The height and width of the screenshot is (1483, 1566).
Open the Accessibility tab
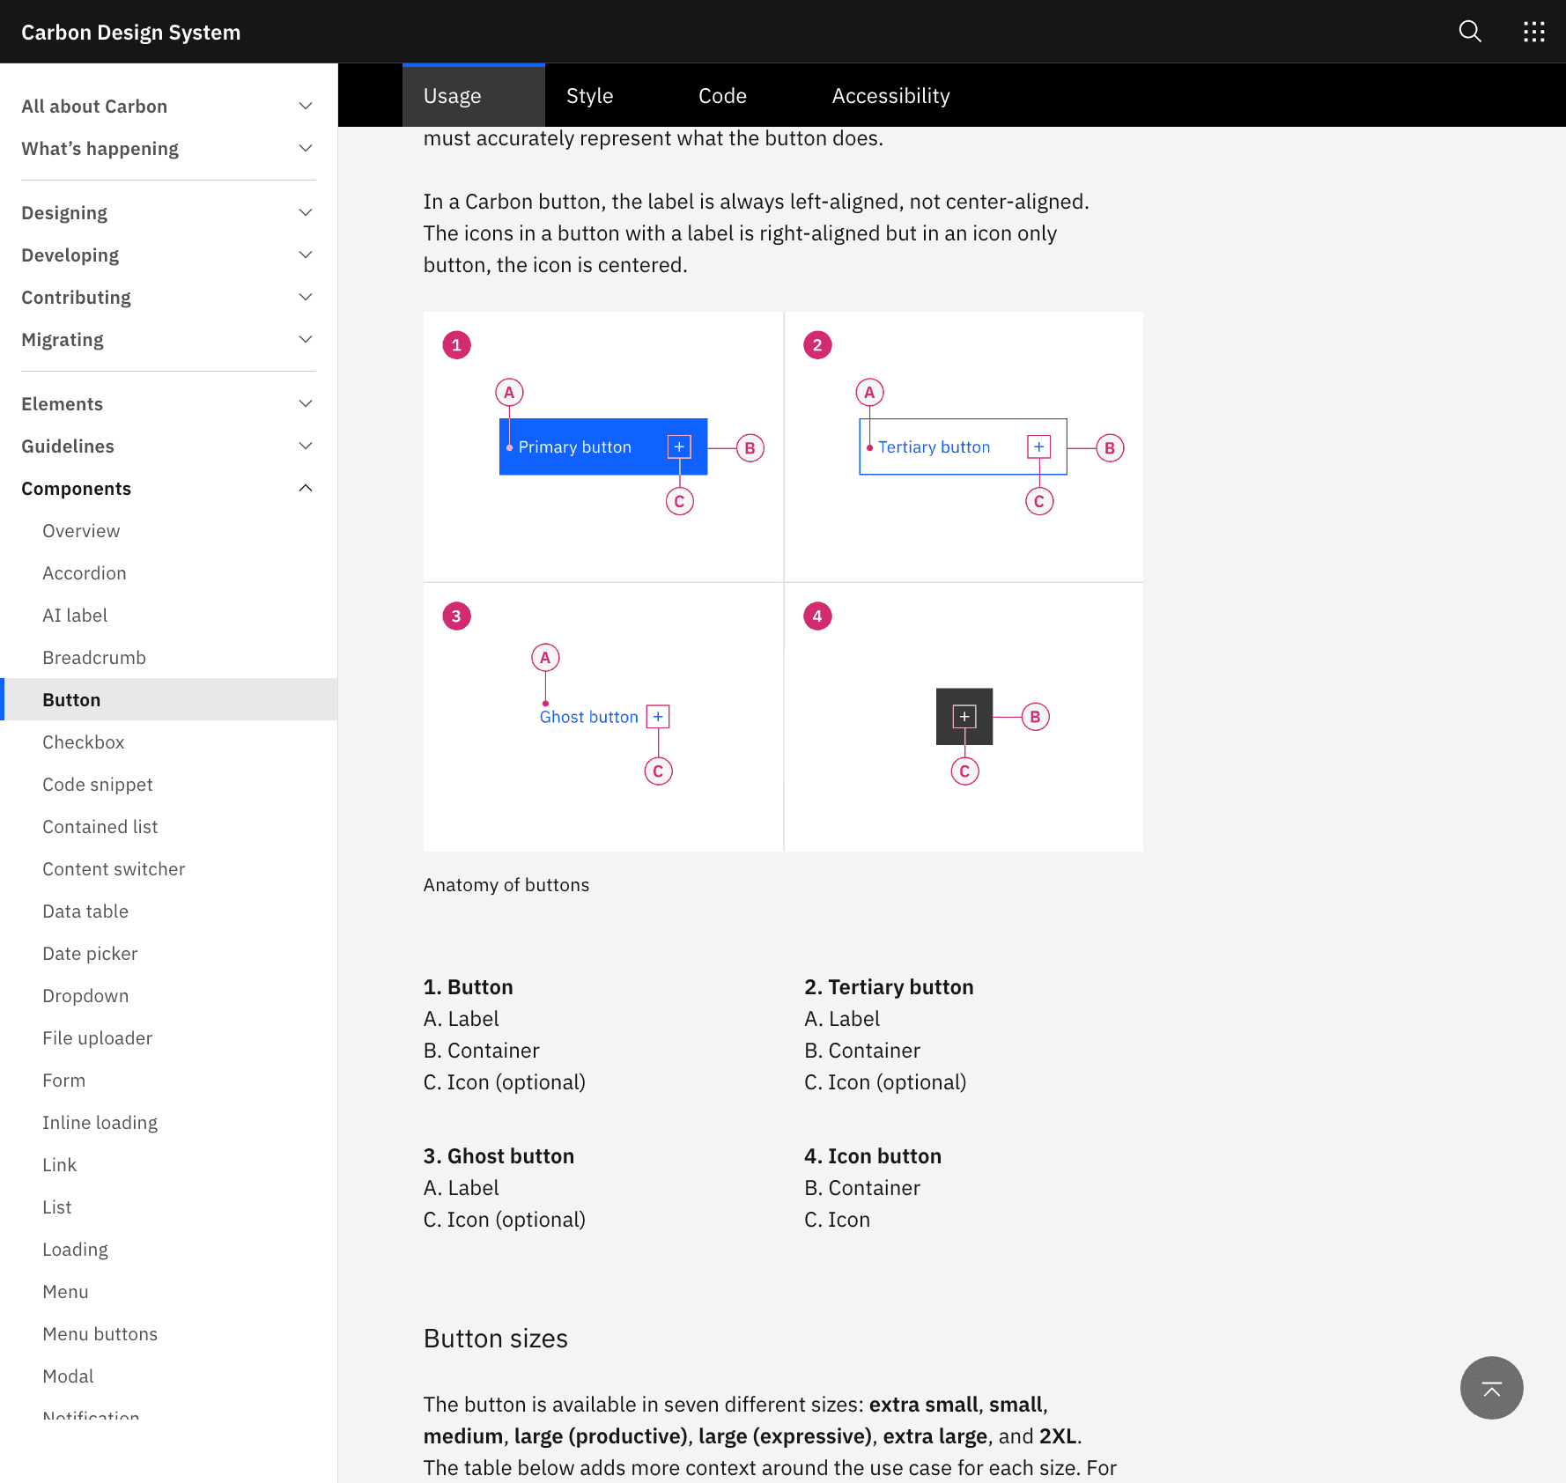[x=890, y=95]
